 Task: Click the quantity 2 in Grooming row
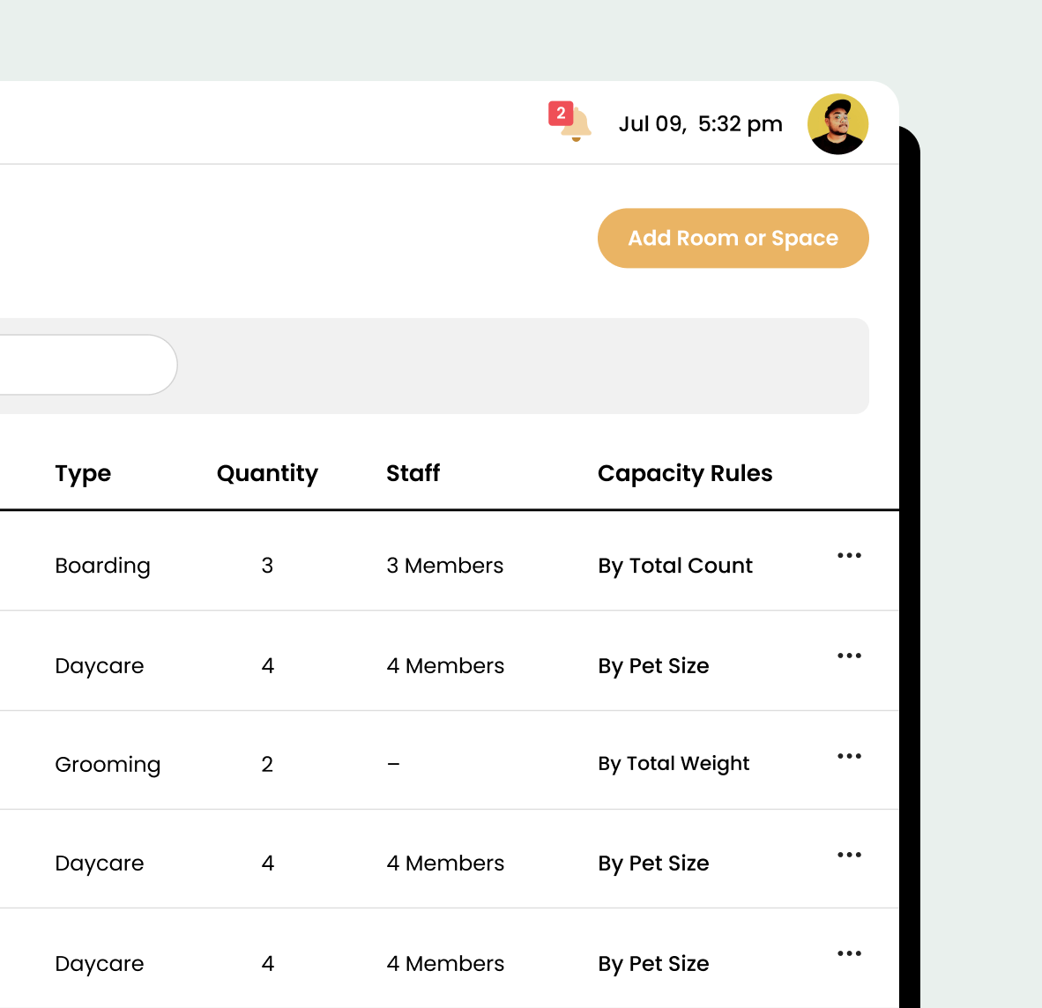click(x=267, y=764)
